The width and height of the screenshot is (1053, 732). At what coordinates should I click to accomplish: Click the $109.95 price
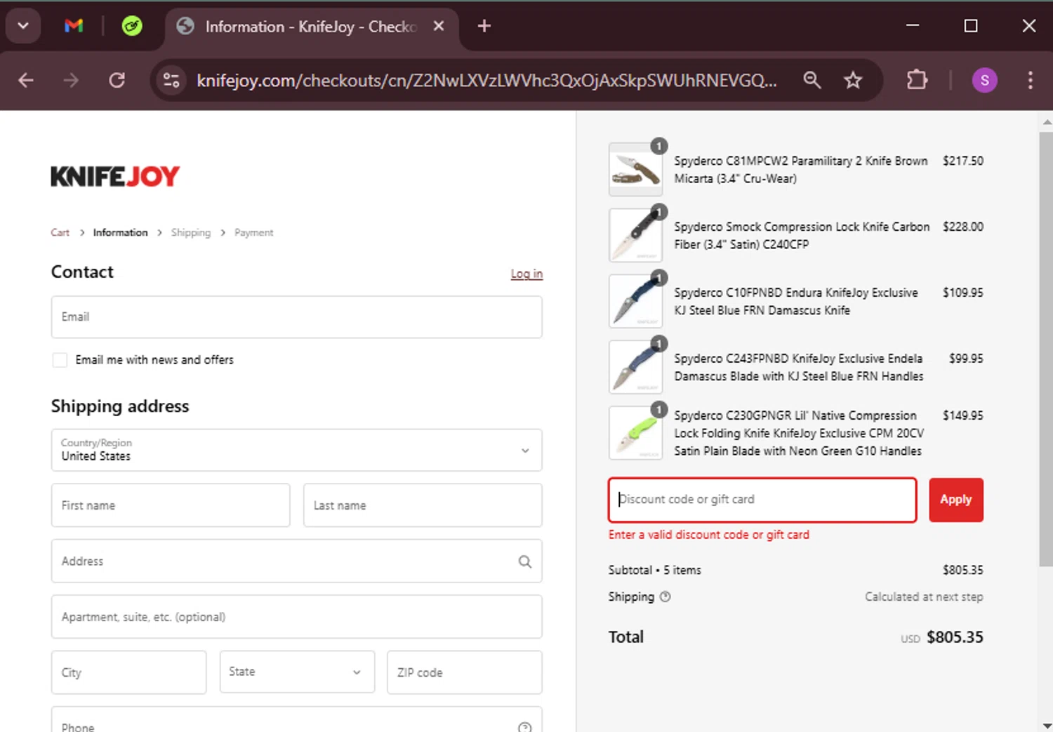tap(963, 293)
